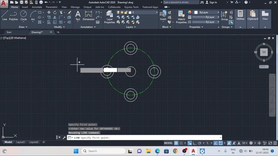Click the object color wheel swatch

190,12
